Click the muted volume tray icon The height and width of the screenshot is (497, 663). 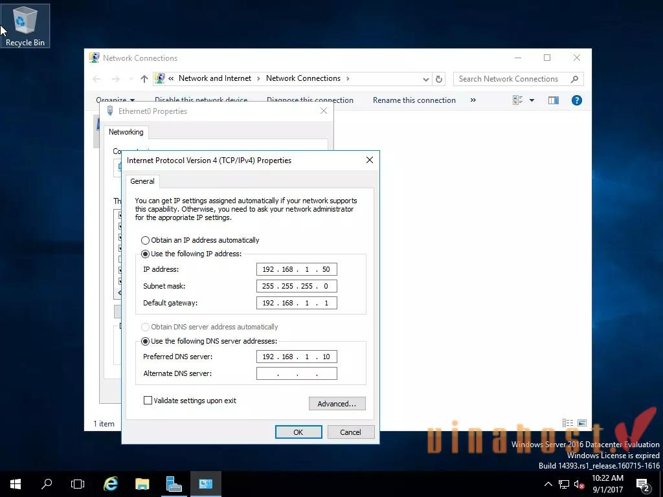pos(579,484)
